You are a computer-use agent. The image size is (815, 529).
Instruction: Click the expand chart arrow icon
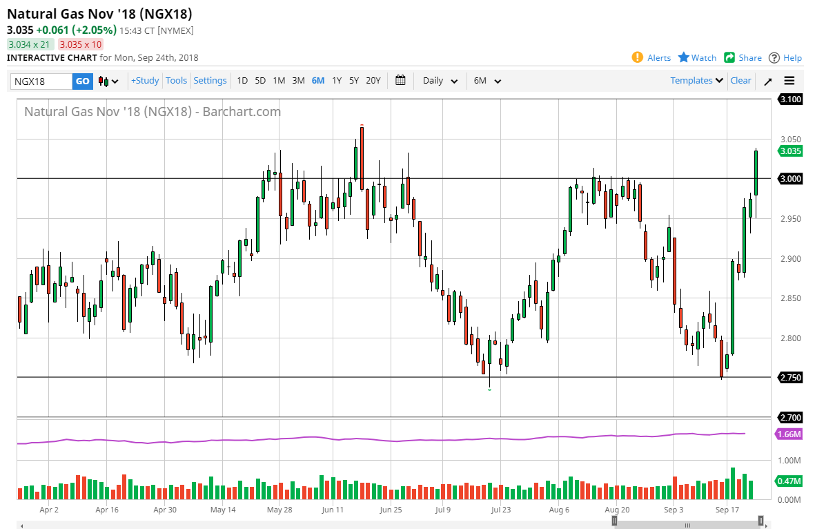[768, 81]
